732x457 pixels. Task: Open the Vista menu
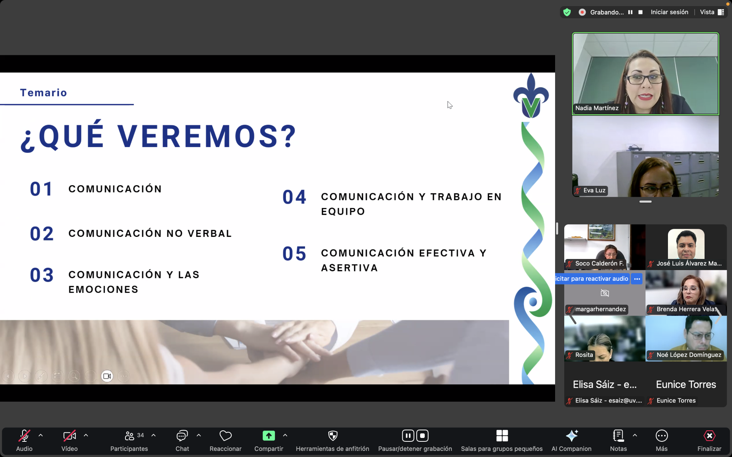[708, 12]
